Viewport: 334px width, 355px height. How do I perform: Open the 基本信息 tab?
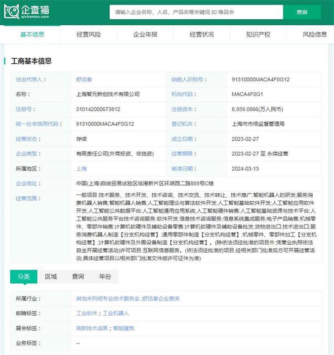[x=32, y=34]
